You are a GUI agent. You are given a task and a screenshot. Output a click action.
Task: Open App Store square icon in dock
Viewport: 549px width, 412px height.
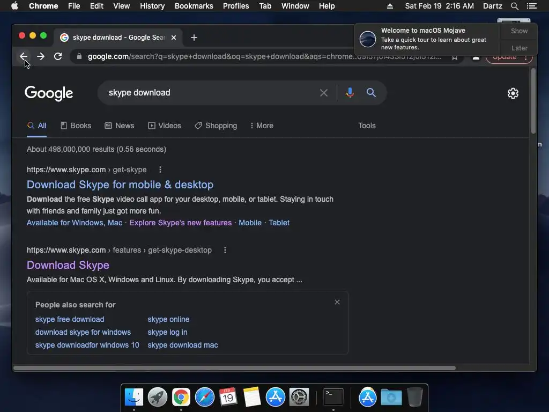coord(276,398)
